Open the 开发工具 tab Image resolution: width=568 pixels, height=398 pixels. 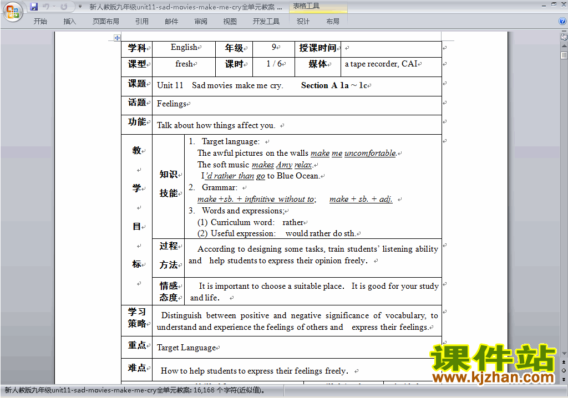[x=266, y=22]
